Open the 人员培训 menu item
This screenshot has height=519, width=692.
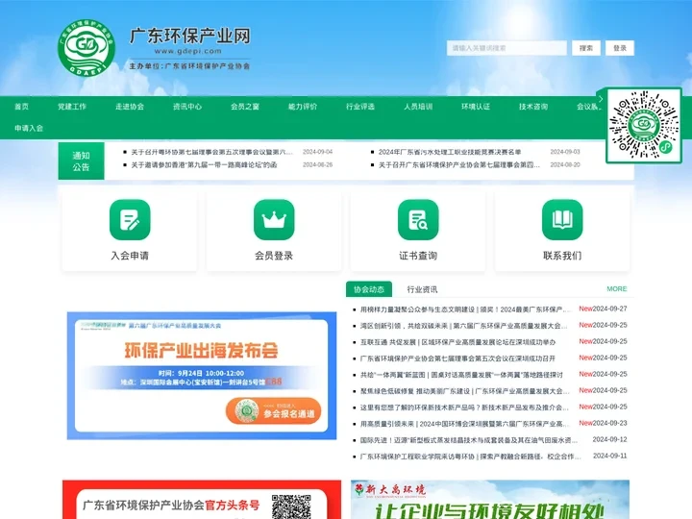[x=418, y=107]
